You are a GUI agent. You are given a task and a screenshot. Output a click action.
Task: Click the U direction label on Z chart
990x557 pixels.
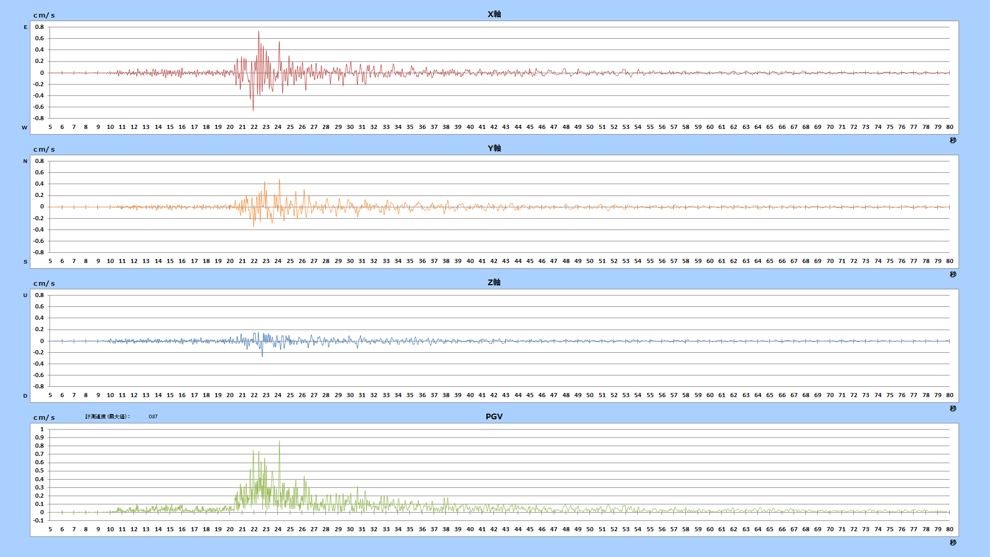click(x=25, y=296)
